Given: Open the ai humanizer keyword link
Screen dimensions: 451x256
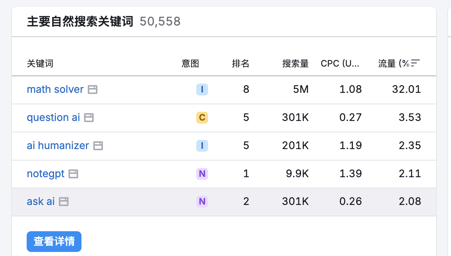Looking at the screenshot, I should pos(58,146).
